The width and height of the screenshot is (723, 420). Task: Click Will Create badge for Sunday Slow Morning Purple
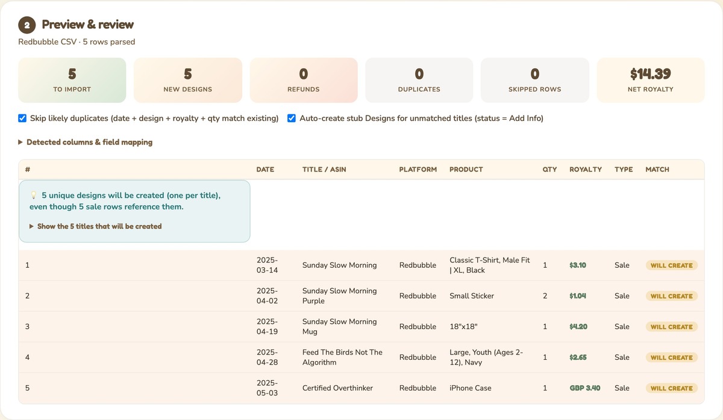672,296
